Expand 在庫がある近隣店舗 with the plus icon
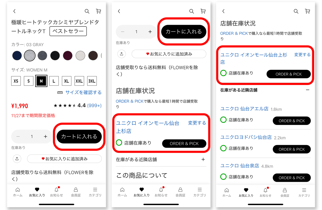 pyautogui.click(x=203, y=159)
